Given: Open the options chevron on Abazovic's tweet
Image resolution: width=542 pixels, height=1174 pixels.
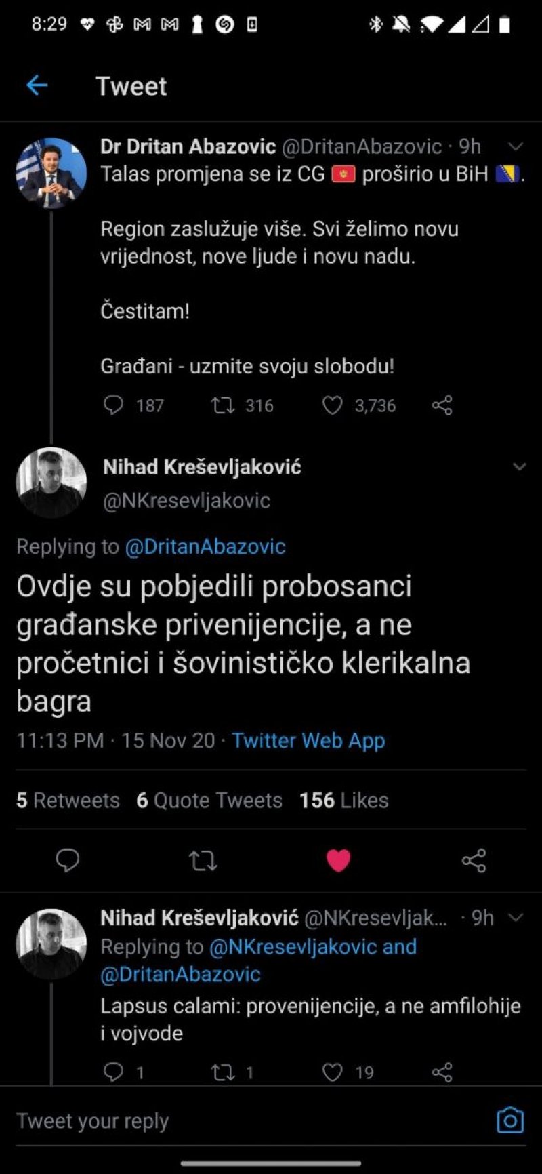Looking at the screenshot, I should (x=516, y=146).
